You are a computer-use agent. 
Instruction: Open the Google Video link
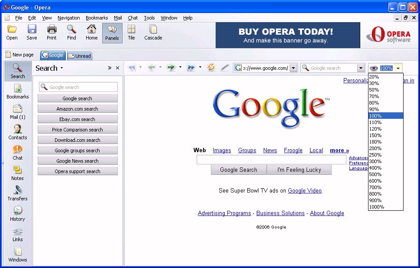[305, 190]
